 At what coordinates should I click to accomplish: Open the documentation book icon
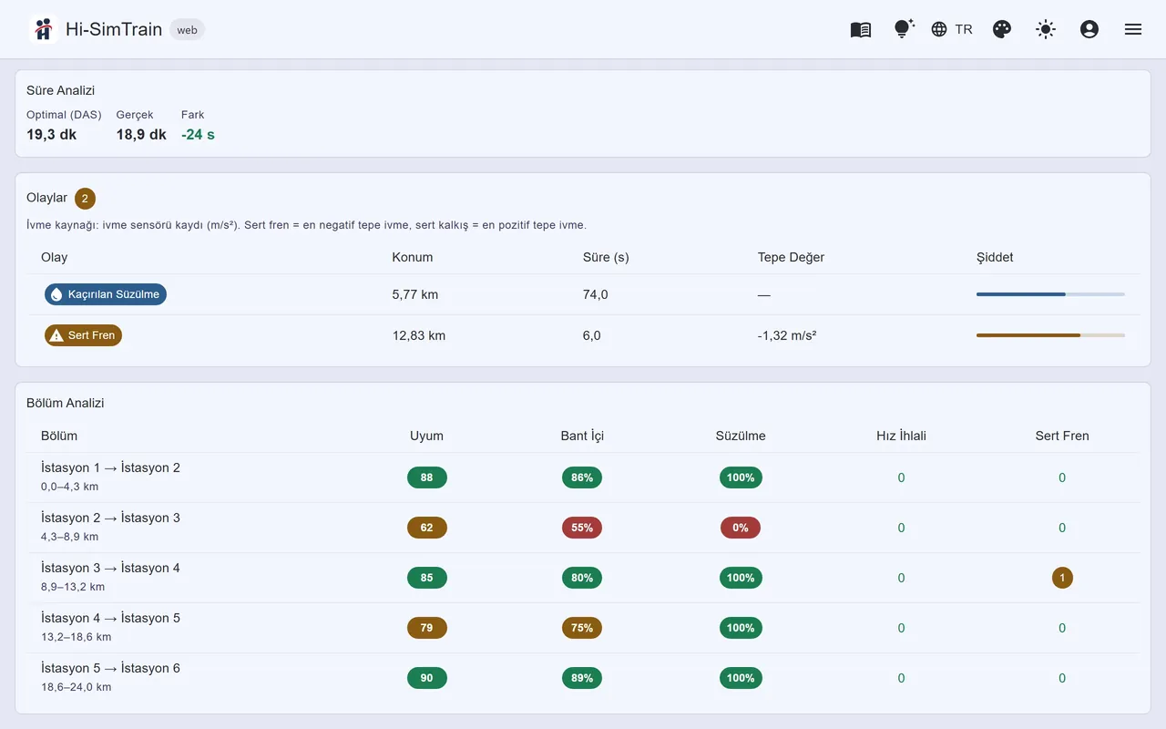coord(861,29)
